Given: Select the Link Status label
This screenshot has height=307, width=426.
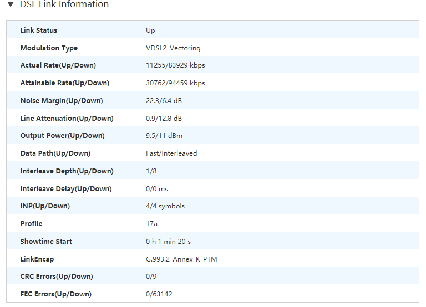Looking at the screenshot, I should [x=39, y=30].
